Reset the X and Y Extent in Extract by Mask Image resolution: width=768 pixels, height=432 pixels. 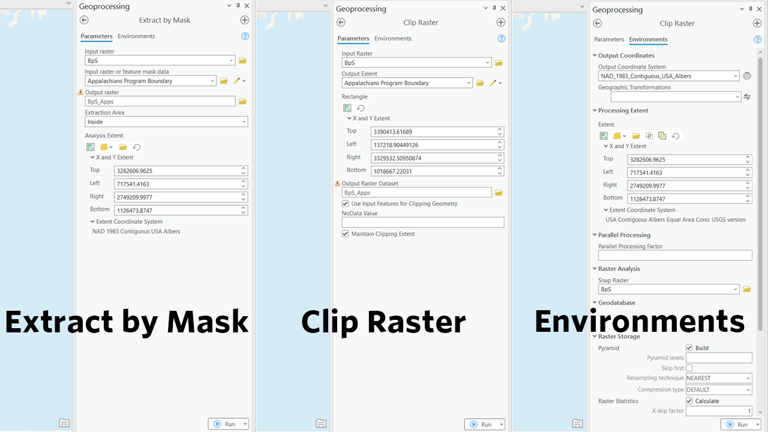pyautogui.click(x=136, y=146)
